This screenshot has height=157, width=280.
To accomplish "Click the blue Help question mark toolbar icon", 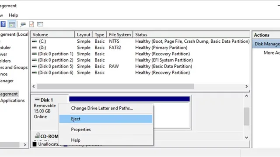I will tap(3, 24).
